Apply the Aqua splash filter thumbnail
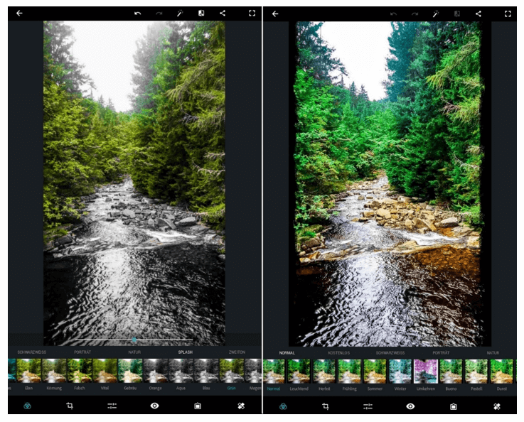 click(x=181, y=371)
